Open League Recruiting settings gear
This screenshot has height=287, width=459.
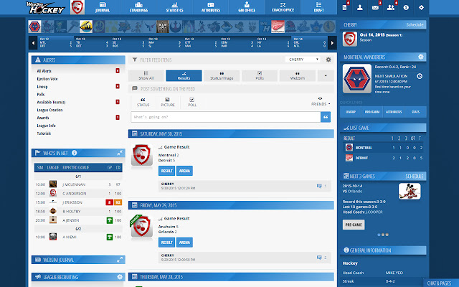[x=120, y=277]
